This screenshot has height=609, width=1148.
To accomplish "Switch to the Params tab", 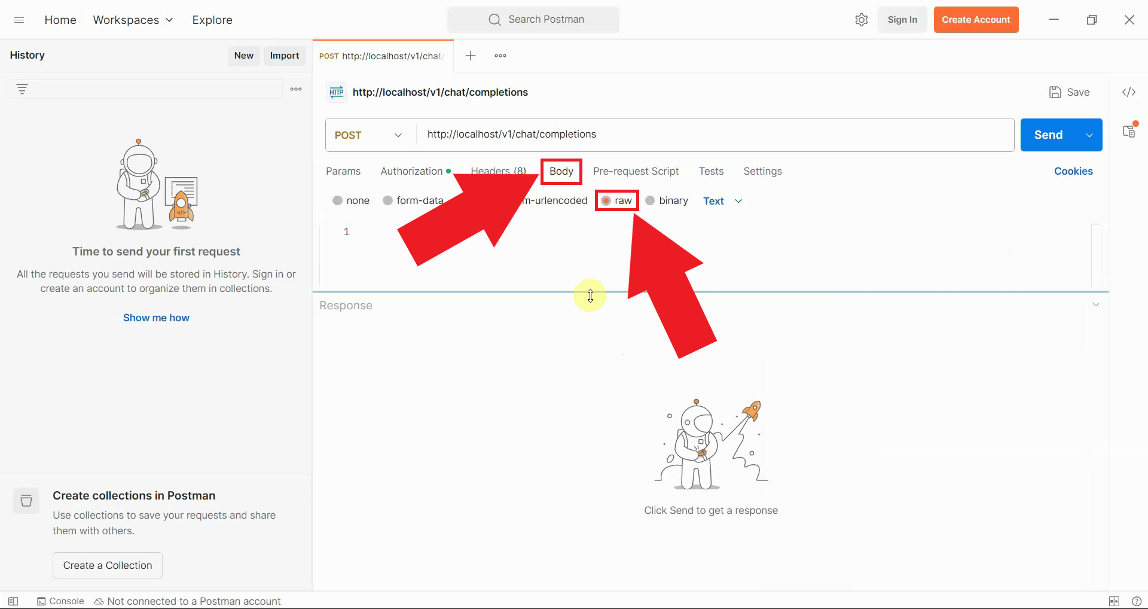I will (x=343, y=171).
